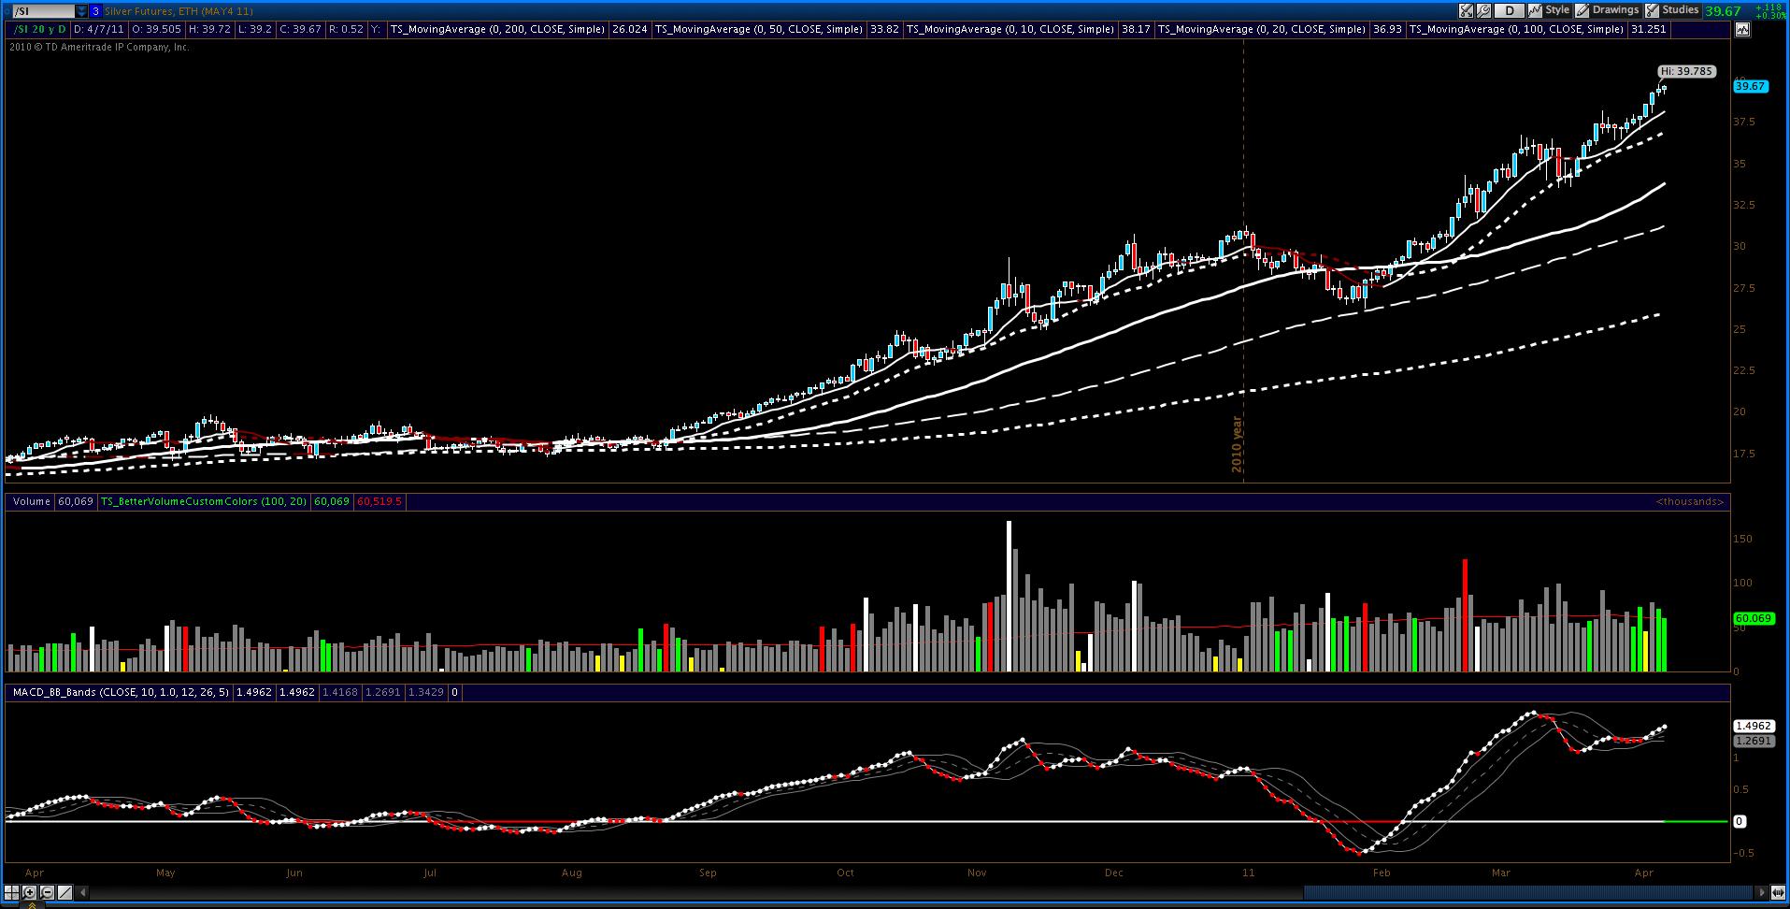Click the green 60.069 volume axis tag
The width and height of the screenshot is (1790, 909).
click(x=1754, y=618)
